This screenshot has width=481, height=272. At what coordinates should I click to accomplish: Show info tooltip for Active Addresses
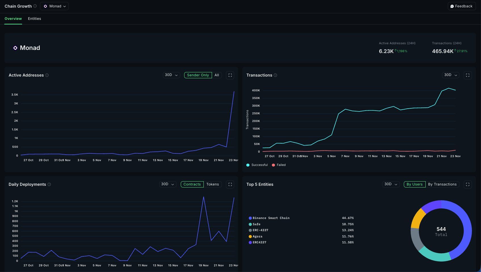[x=47, y=75]
